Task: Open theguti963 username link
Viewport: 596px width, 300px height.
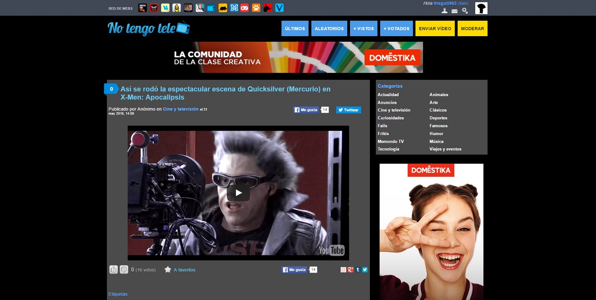Action: pyautogui.click(x=445, y=3)
